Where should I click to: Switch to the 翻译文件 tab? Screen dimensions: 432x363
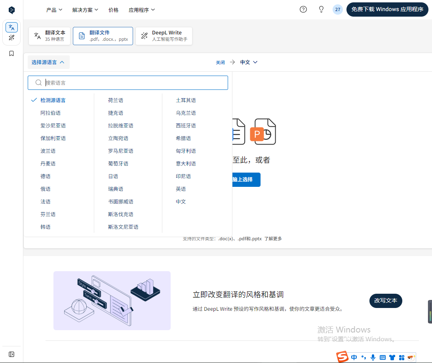click(103, 36)
